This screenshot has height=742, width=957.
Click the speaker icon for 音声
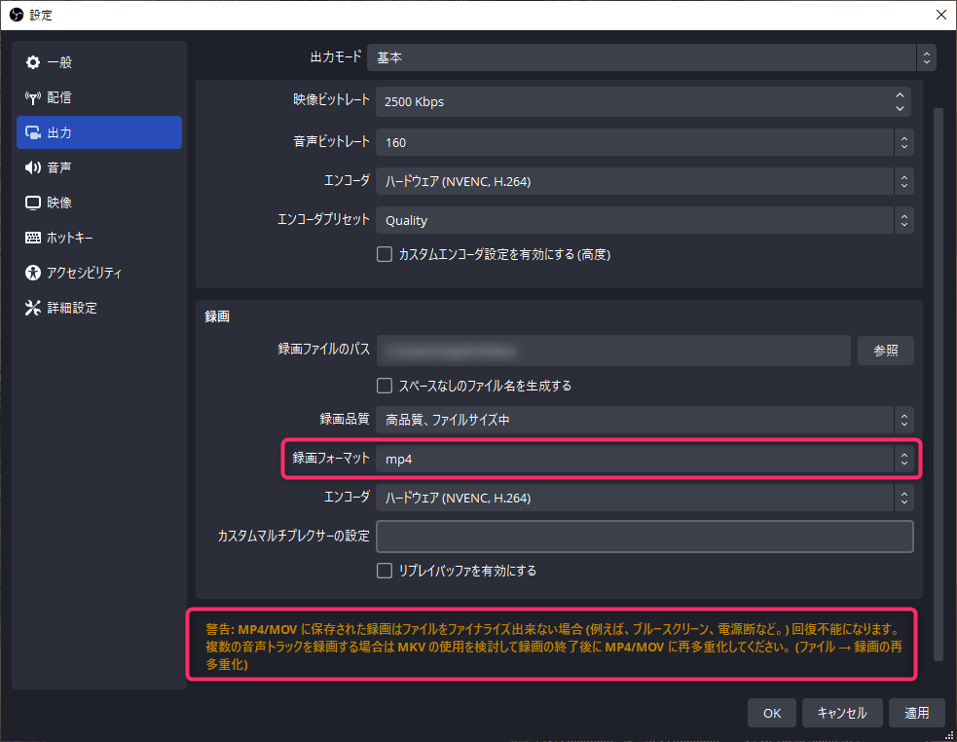tap(33, 167)
